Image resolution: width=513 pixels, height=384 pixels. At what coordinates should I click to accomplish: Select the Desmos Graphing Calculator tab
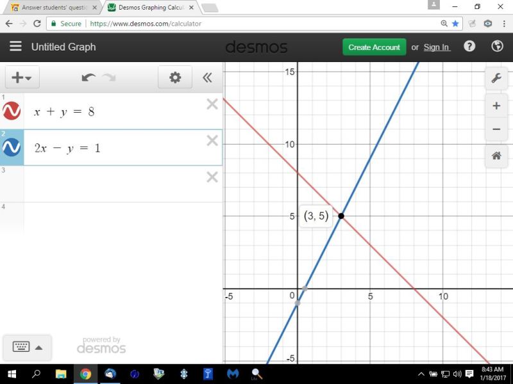coord(151,8)
